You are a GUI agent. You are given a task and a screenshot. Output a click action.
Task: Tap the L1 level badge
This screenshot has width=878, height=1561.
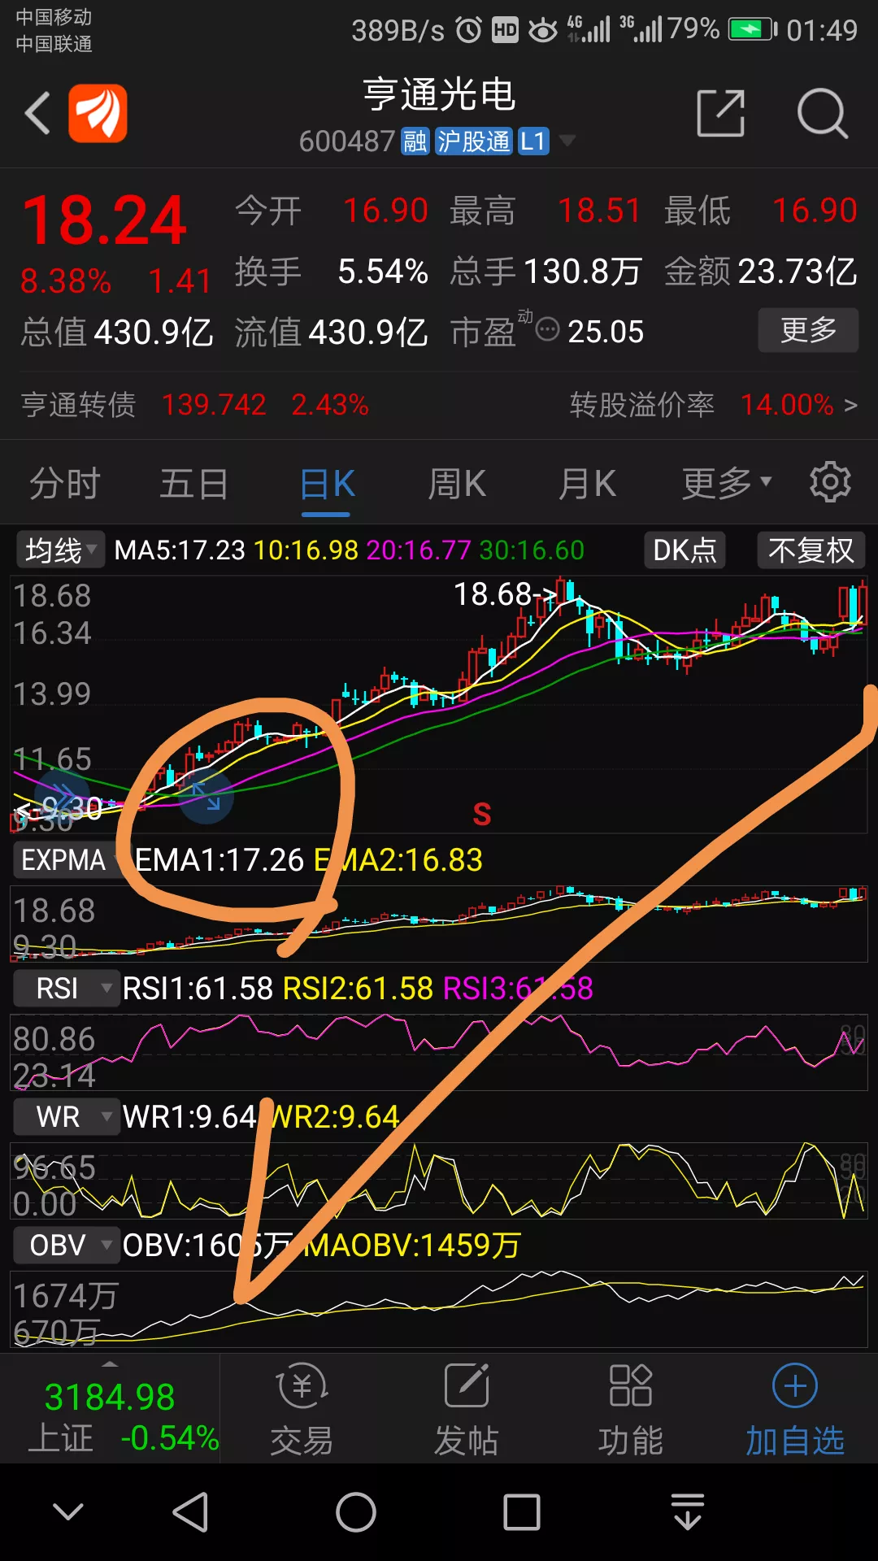(533, 141)
